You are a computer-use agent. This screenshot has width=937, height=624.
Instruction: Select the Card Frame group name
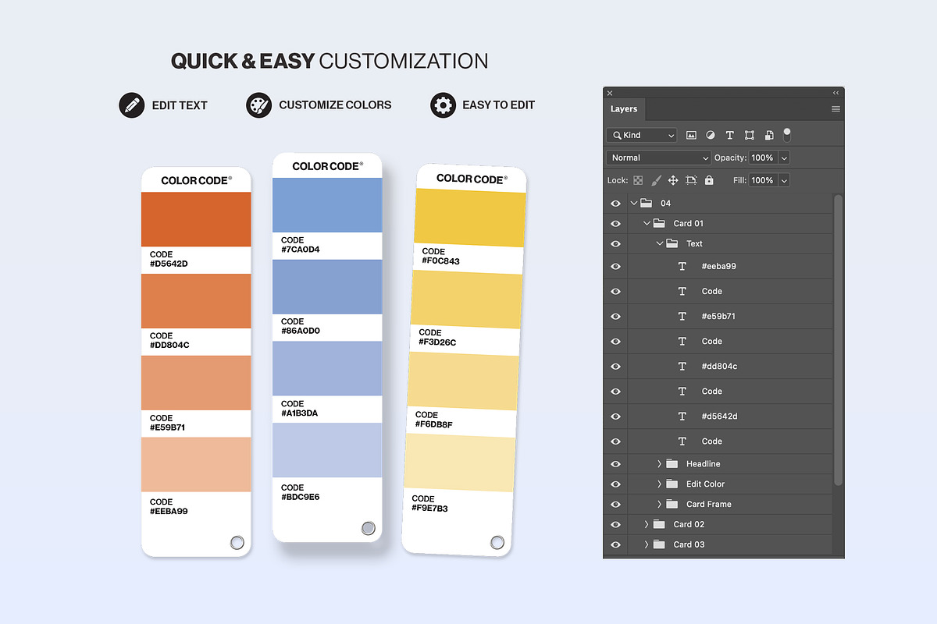(x=708, y=504)
